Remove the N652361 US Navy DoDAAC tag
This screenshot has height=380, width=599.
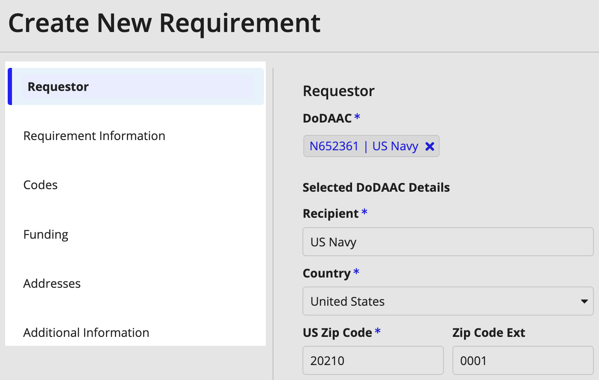(x=430, y=146)
